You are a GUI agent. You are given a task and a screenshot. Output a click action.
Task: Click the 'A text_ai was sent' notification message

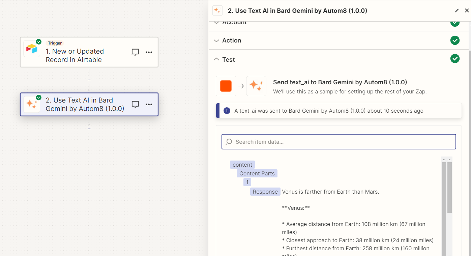coord(329,111)
